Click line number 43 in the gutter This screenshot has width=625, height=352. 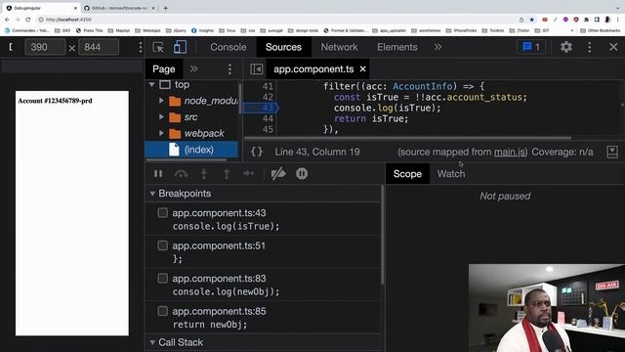coord(268,108)
